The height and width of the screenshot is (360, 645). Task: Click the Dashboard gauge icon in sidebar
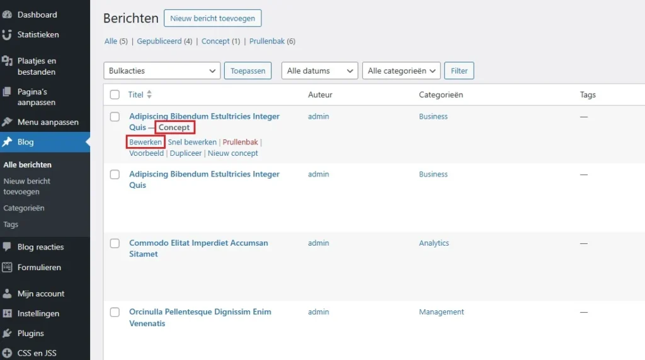8,14
